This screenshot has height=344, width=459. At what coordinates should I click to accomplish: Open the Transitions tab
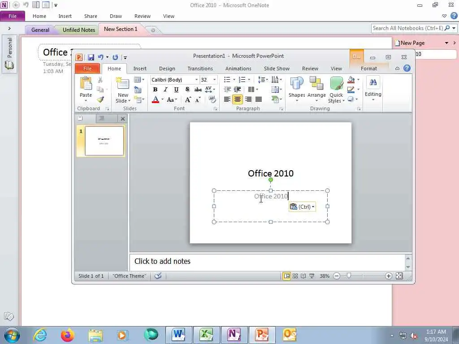click(200, 69)
